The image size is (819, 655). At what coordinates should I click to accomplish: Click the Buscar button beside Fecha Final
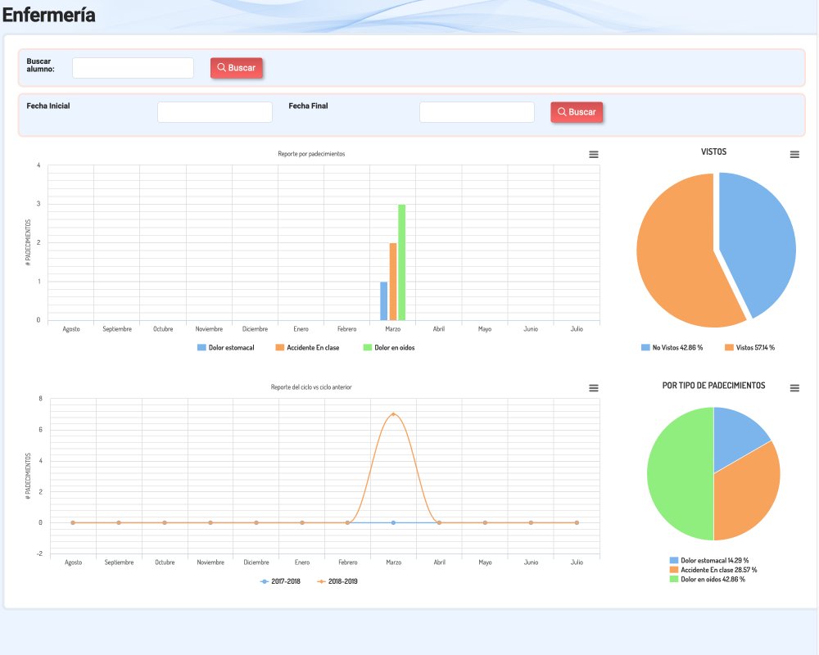(x=577, y=112)
